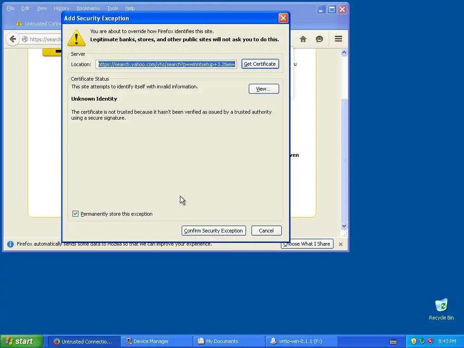Viewport: 464px width, 348px height.
Task: Click the Untrusted Connection tab warning icon
Action: click(19, 24)
